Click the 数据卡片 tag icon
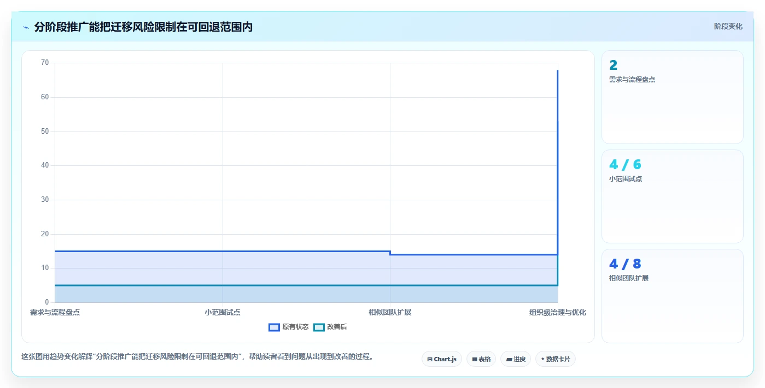765x388 pixels. tap(542, 359)
